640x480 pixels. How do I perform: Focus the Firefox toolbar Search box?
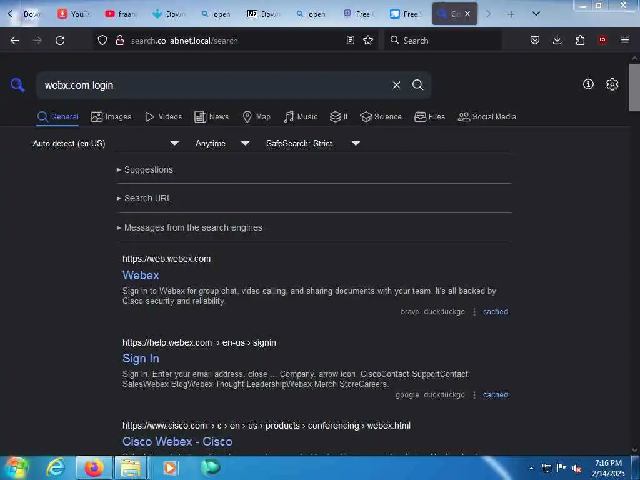pyautogui.click(x=444, y=41)
